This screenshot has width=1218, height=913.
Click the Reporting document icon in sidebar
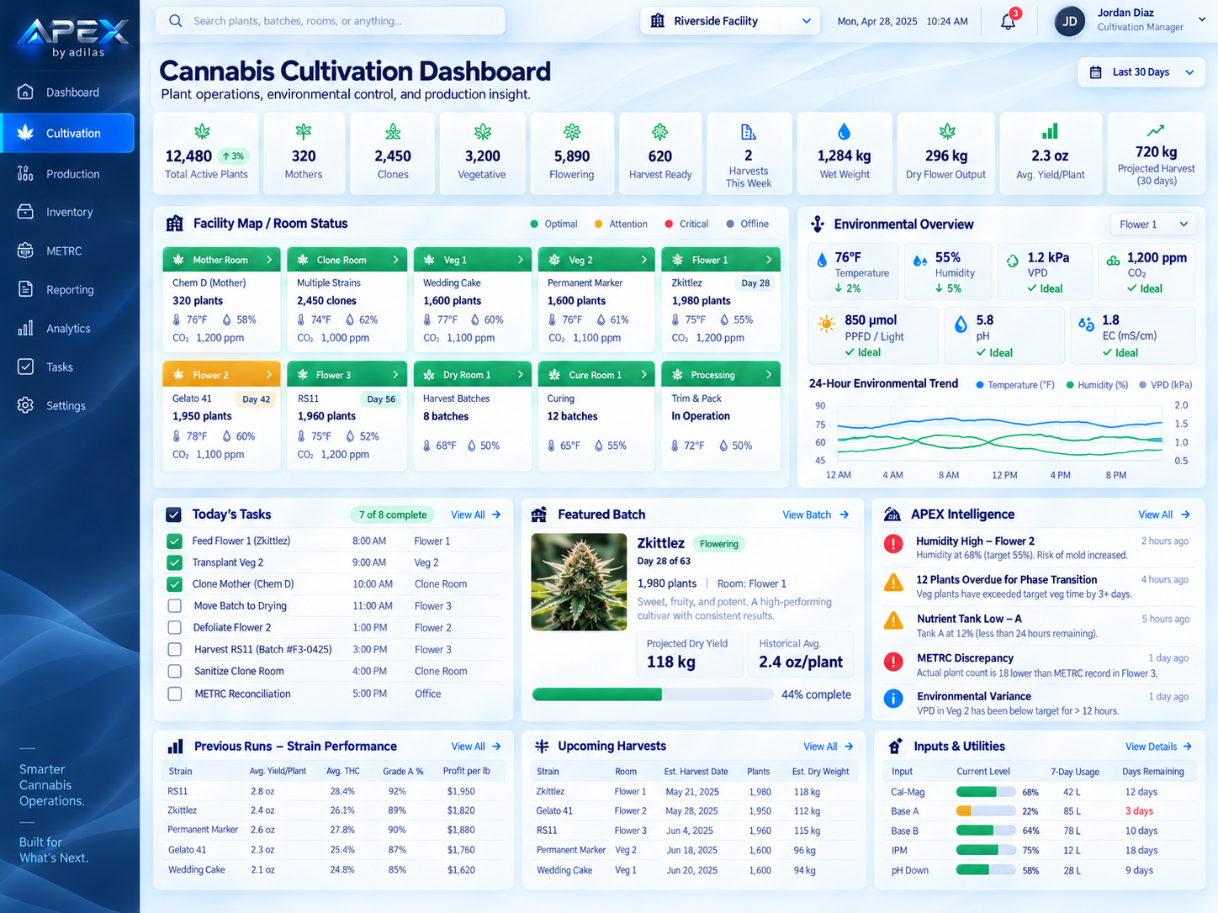point(25,289)
